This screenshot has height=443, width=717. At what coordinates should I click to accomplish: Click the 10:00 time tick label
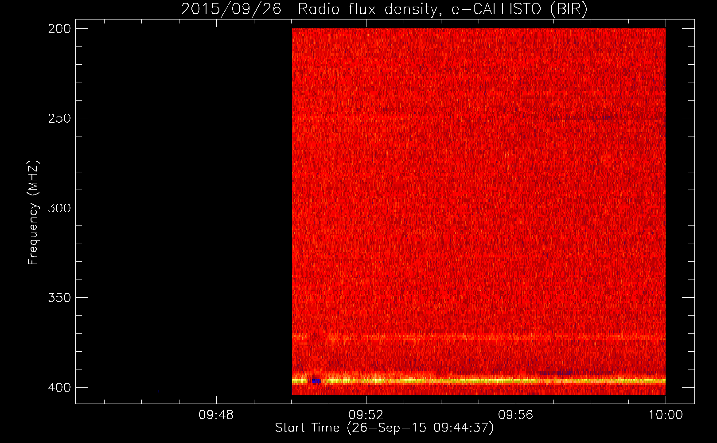(x=666, y=415)
